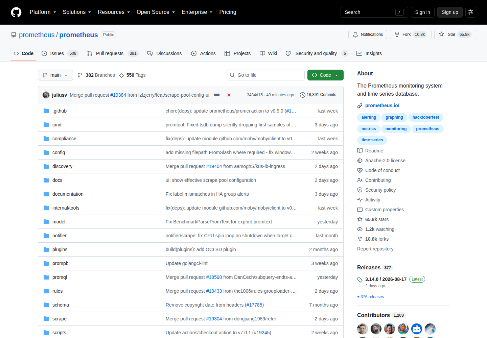Select the hacktoberfest topic tag

(426, 117)
